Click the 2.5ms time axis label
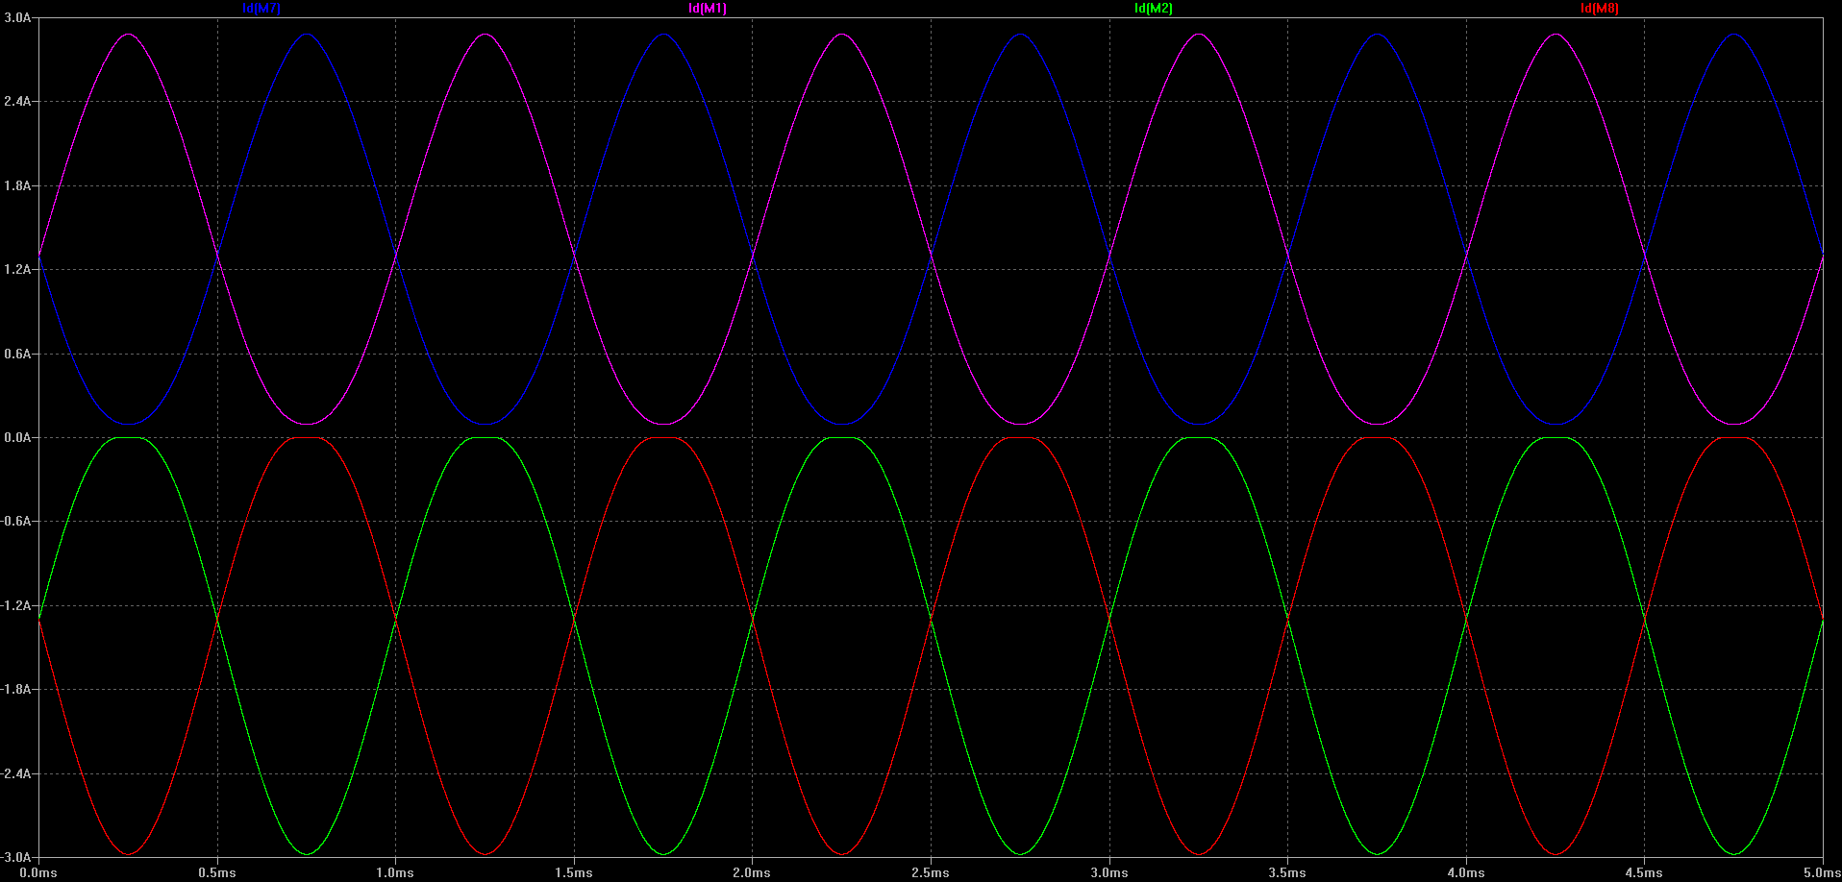The image size is (1842, 882). coord(931,873)
